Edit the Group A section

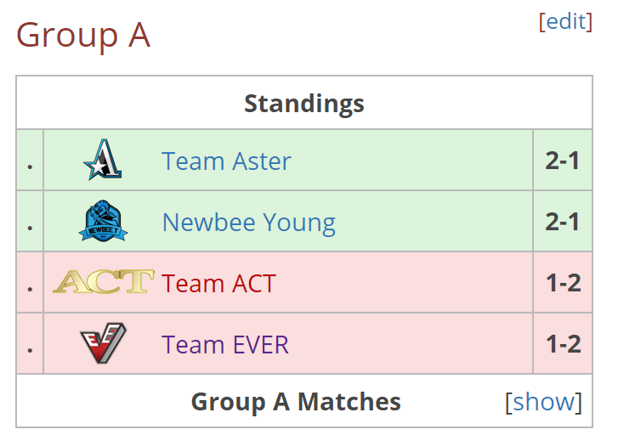tap(565, 21)
